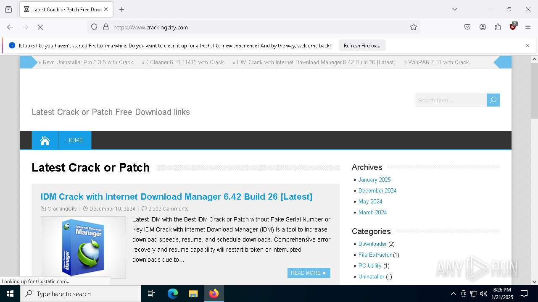Focus the Search here input field
Image resolution: width=538 pixels, height=302 pixels.
[x=451, y=100]
